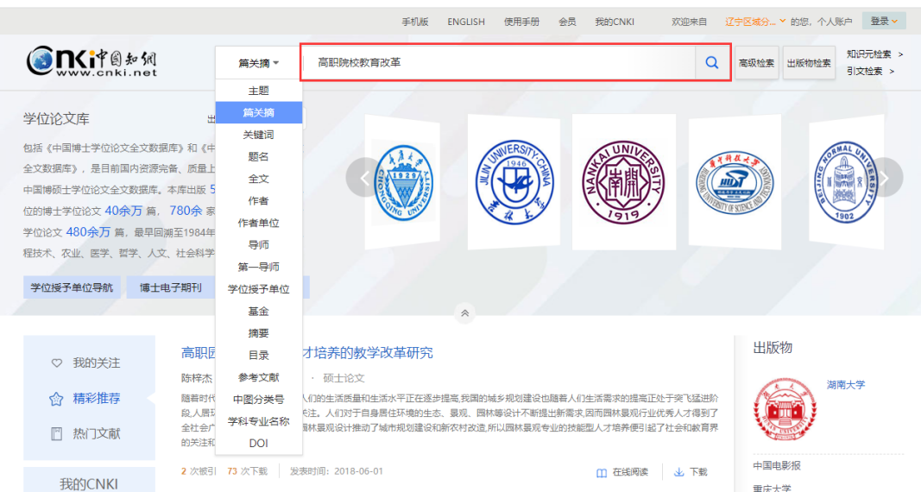
Task: Open 出版物检索 publication search
Action: click(809, 63)
